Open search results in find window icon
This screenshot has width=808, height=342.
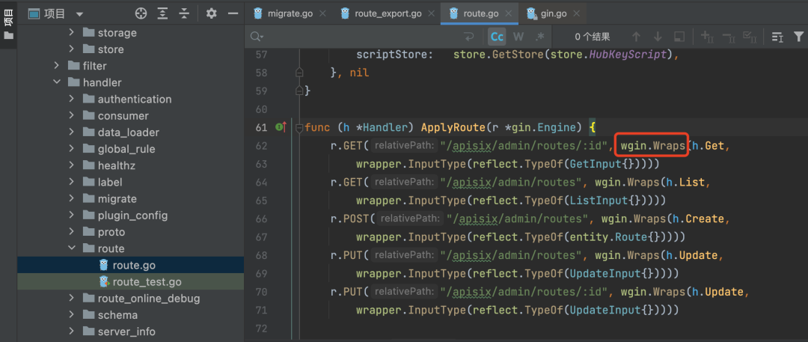(x=679, y=37)
